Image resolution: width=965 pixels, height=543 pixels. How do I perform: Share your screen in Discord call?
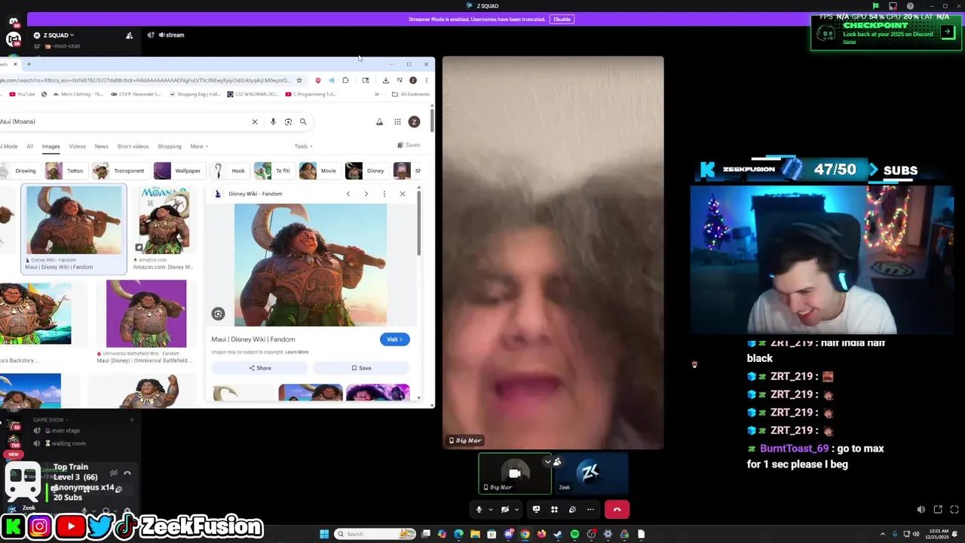pyautogui.click(x=536, y=510)
